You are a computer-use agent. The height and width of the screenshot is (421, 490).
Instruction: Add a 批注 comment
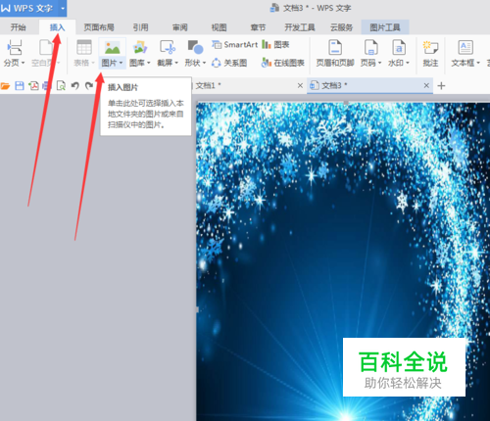pyautogui.click(x=430, y=53)
